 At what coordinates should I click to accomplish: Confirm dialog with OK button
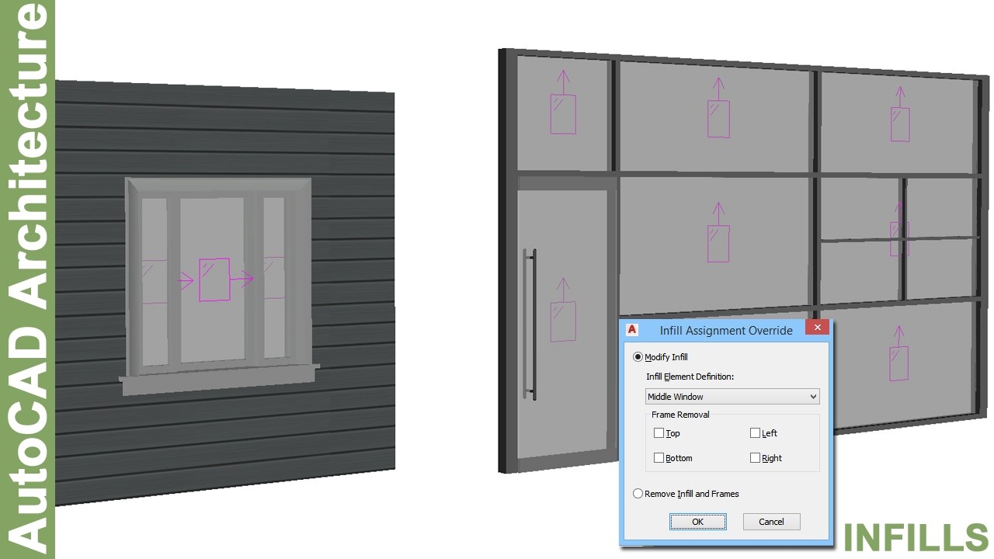pyautogui.click(x=698, y=522)
